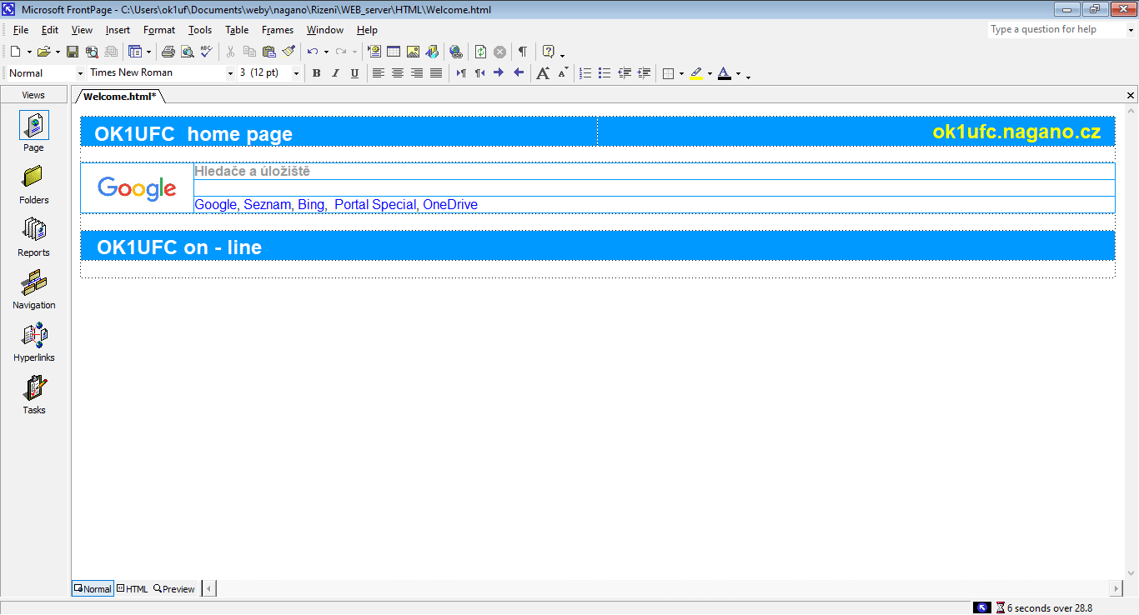The width and height of the screenshot is (1139, 615).
Task: Open the Navigation view icon
Action: pos(34,291)
